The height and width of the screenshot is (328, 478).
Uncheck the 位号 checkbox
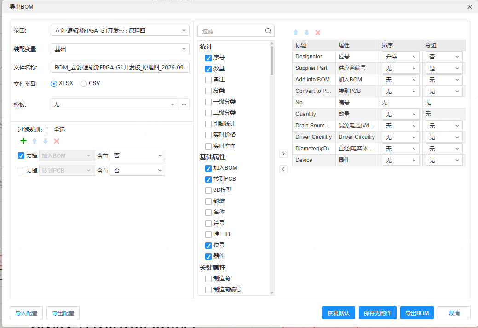click(x=208, y=245)
